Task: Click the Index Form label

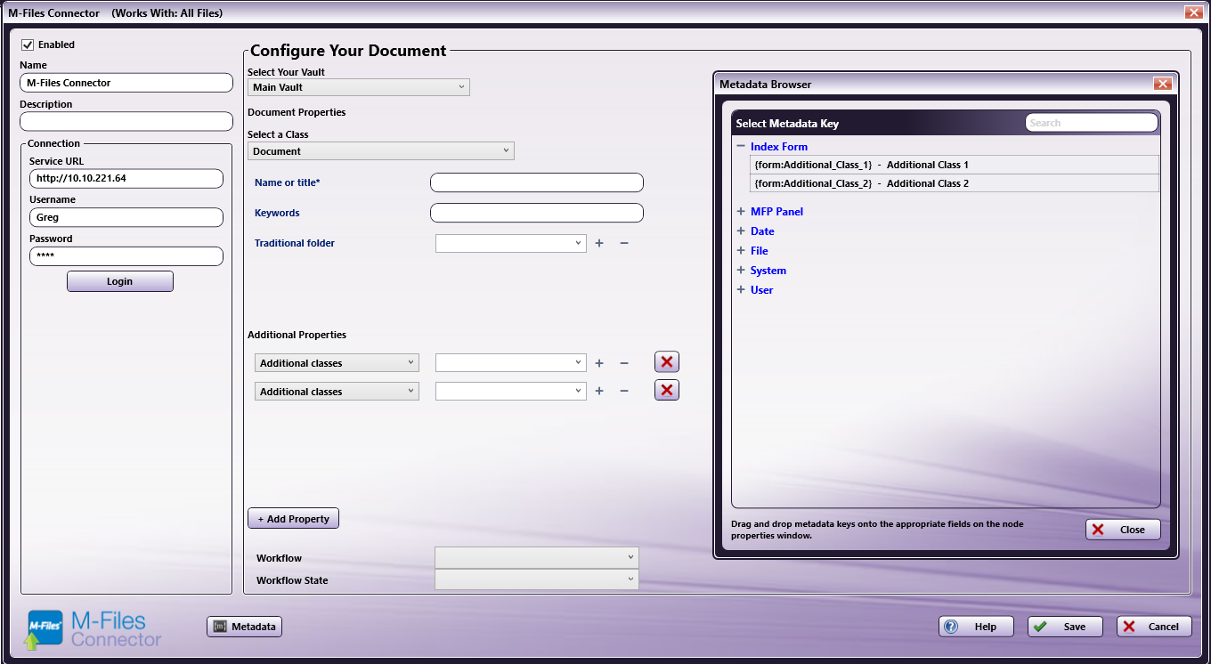Action: 779,147
